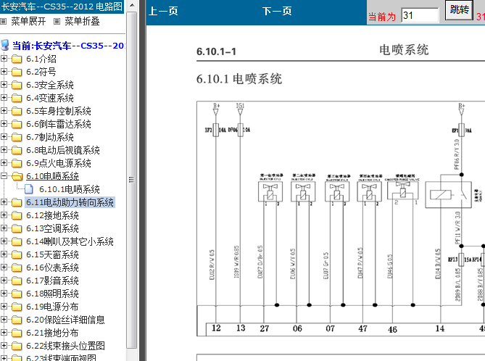The height and width of the screenshot is (361, 485).
Task: Select 6.10.1电喷系统 tree entry
Action: tap(70, 189)
